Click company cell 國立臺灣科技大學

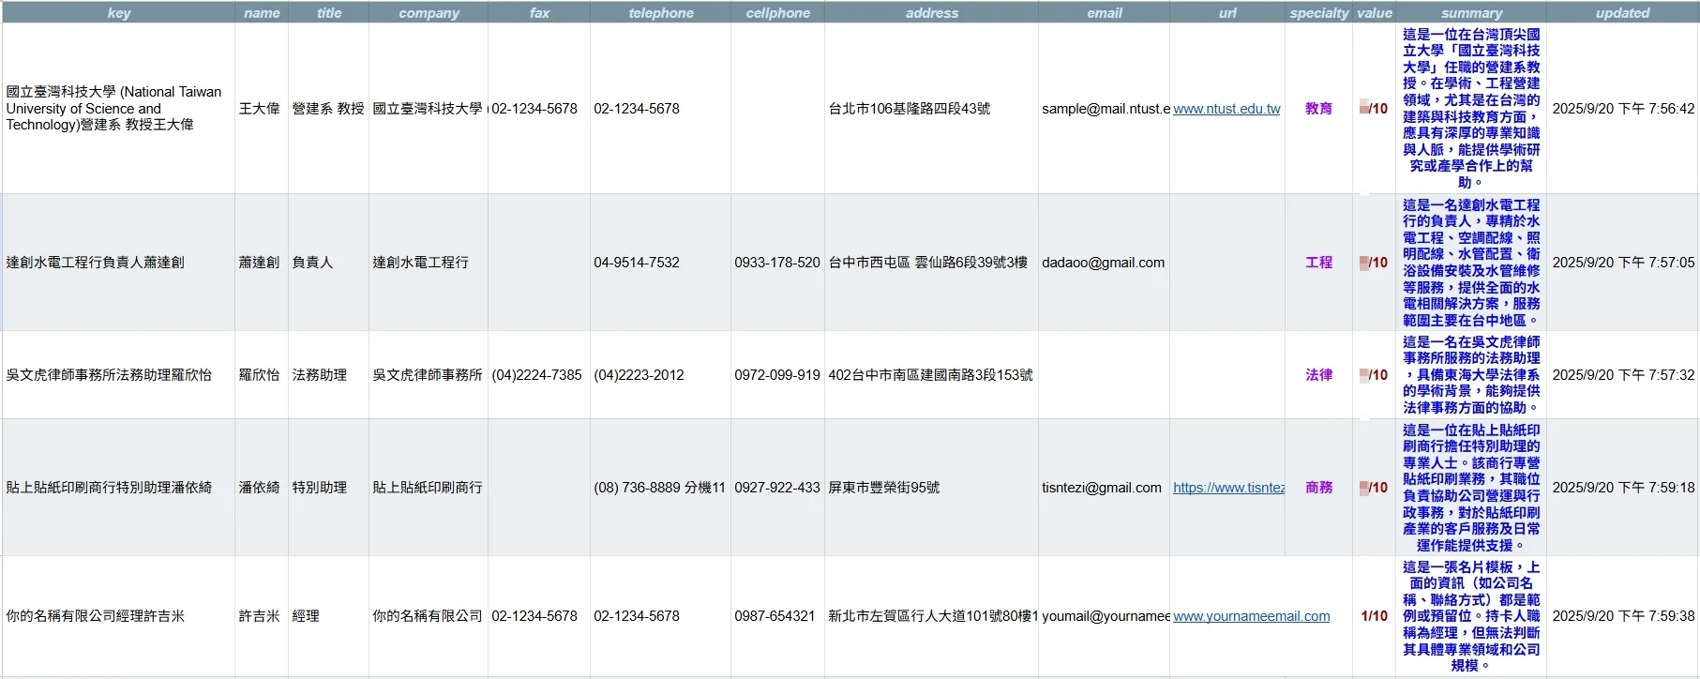coord(428,109)
